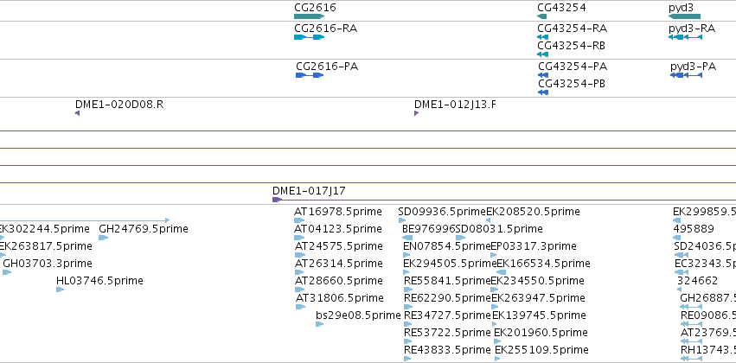Screen dimensions: 736x363
Task: Click the EK208520.5prime EST glyph
Action: point(488,220)
